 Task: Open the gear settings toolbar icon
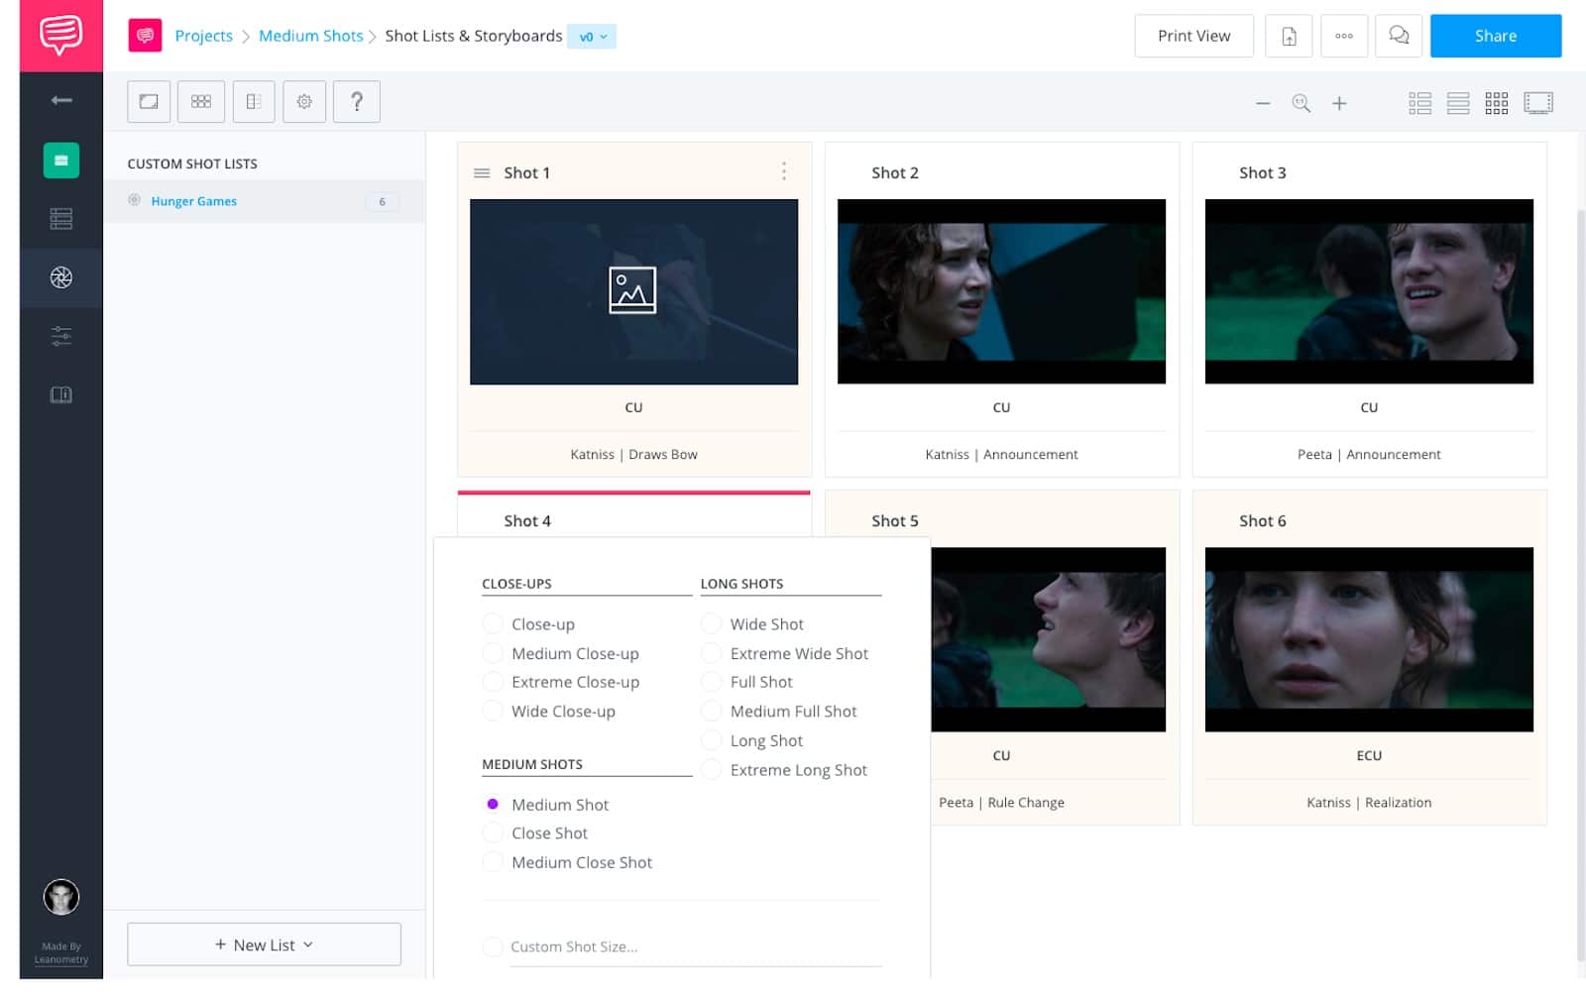coord(304,101)
